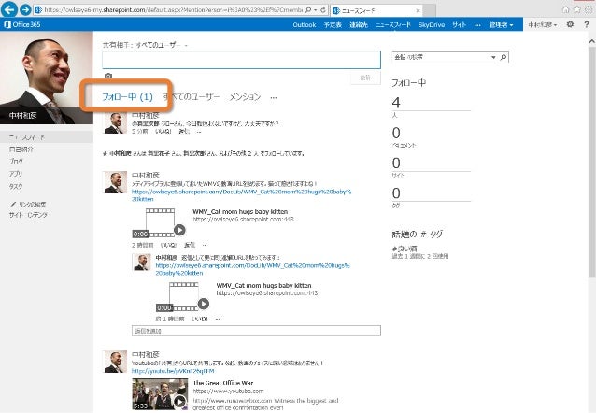Open the large profile photo of 中村和彦
This screenshot has height=413, width=596.
[x=47, y=78]
